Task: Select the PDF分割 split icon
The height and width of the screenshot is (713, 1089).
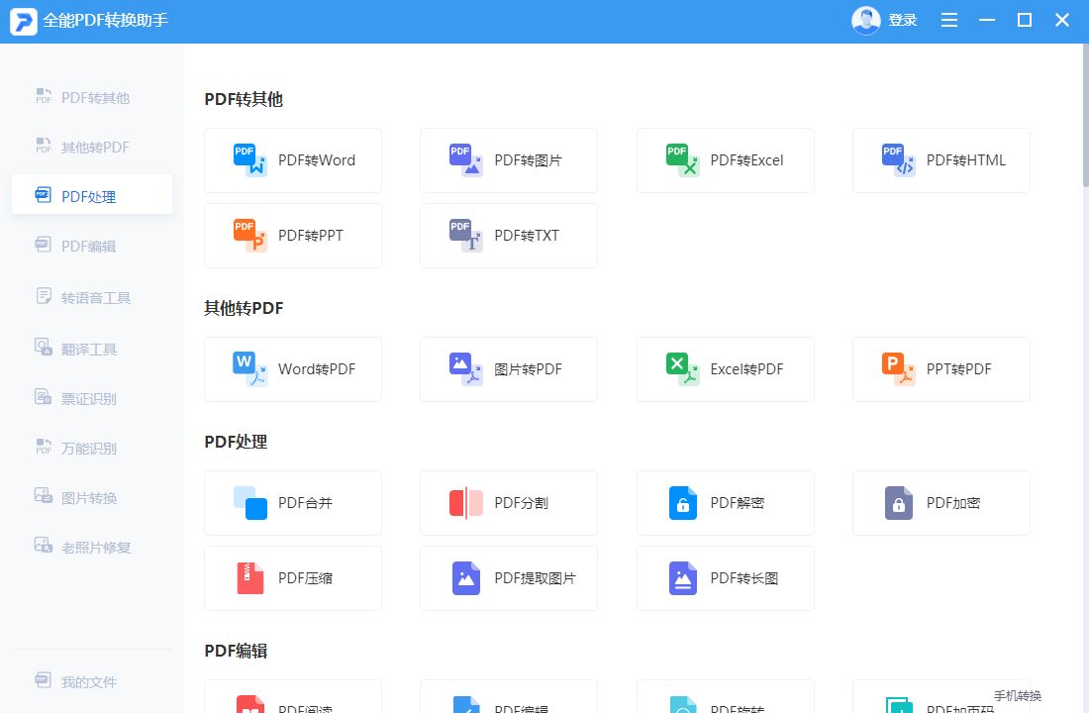Action: point(466,503)
